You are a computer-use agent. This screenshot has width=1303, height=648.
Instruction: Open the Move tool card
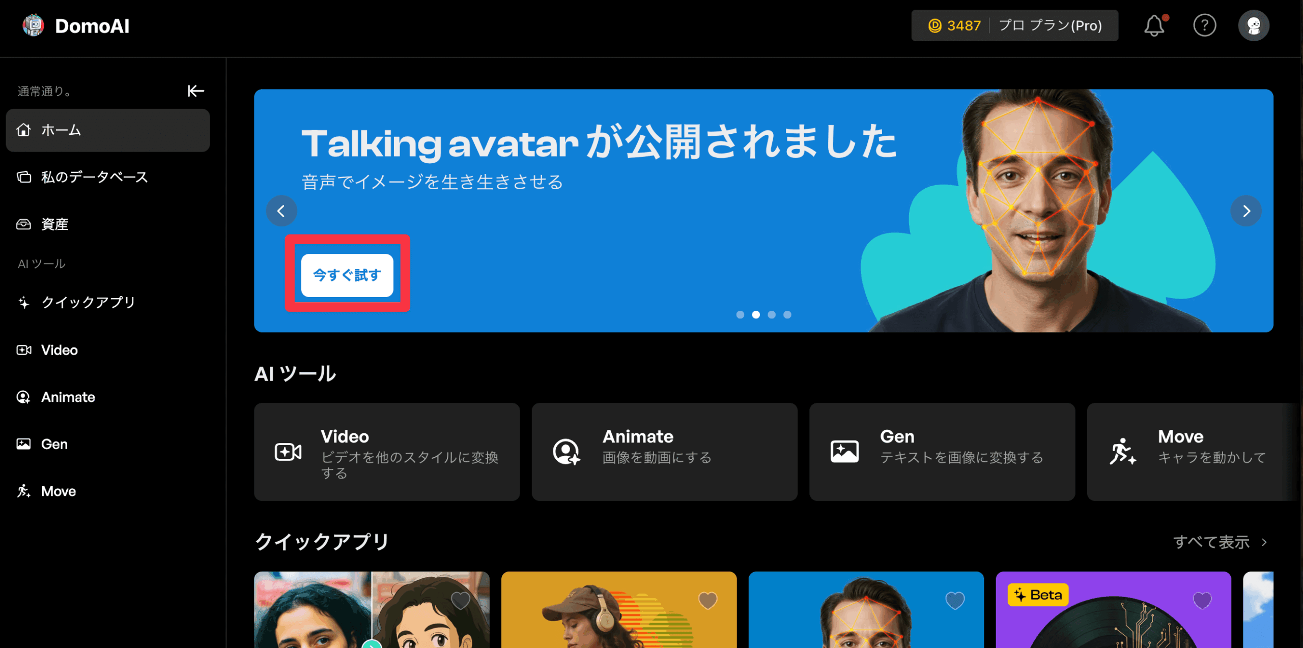(x=1191, y=452)
